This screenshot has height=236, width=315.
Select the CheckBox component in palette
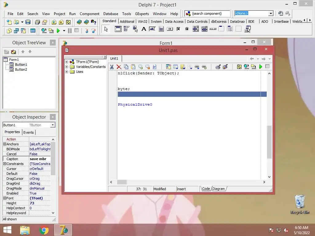178,29
